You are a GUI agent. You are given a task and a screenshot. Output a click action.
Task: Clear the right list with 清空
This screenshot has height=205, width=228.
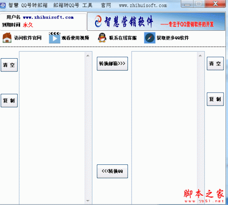coord(215,64)
